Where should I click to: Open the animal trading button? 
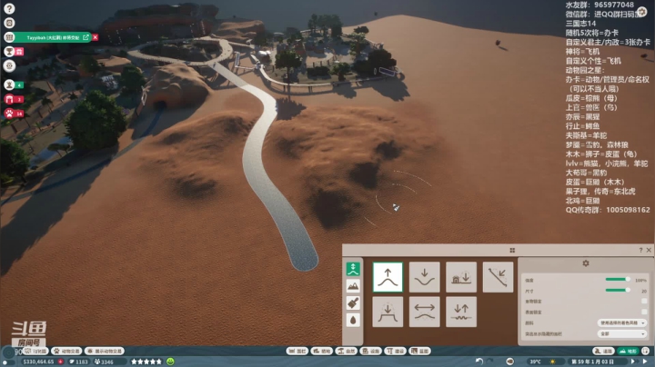coord(66,352)
